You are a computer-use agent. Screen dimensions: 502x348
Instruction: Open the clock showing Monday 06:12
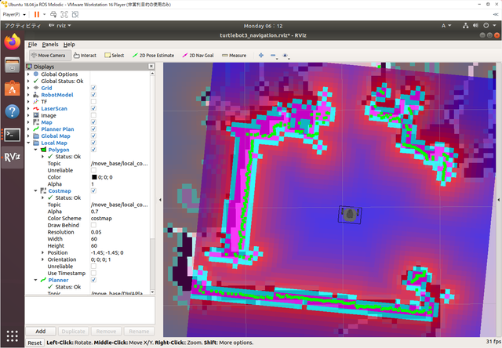[263, 26]
